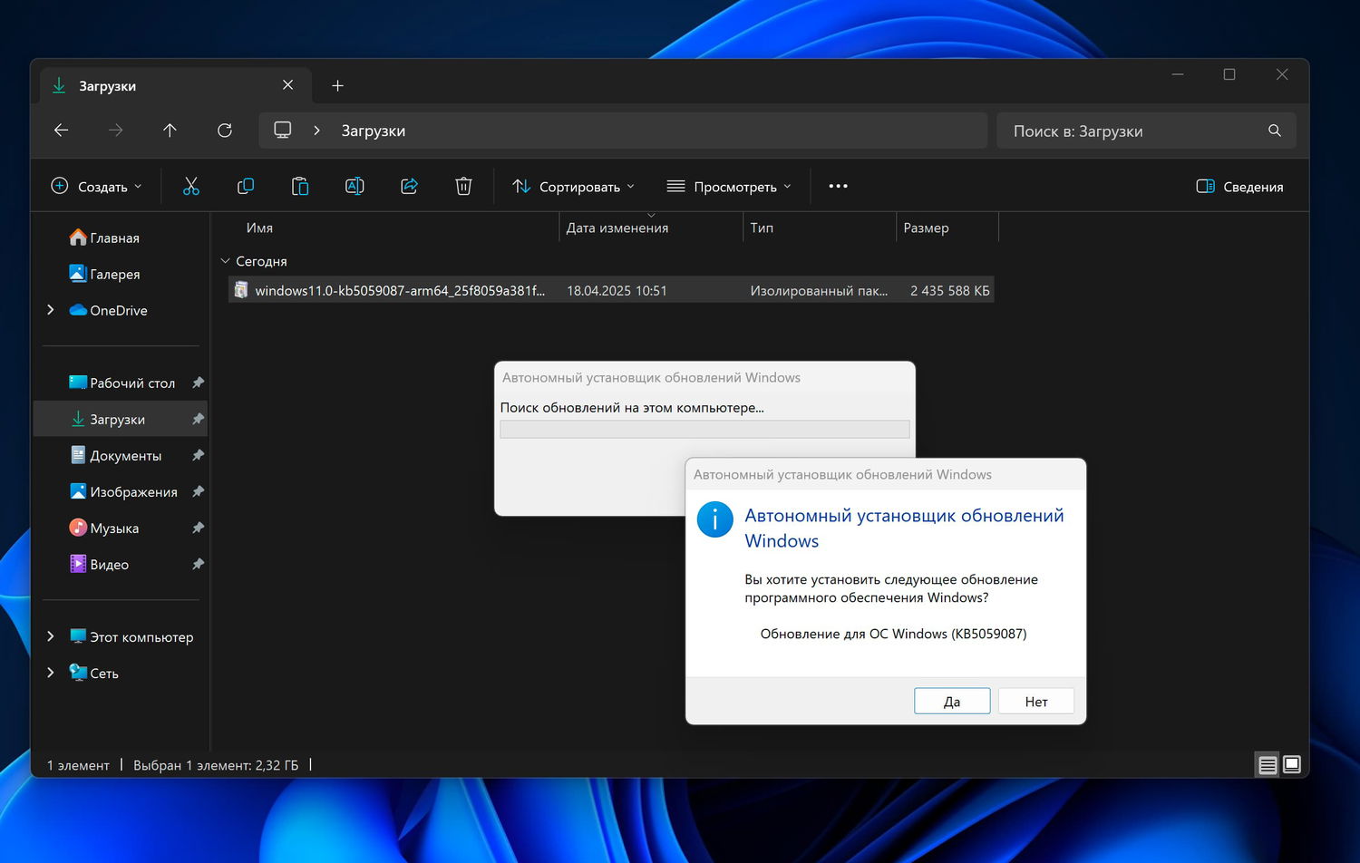Image resolution: width=1360 pixels, height=863 pixels.
Task: Click the Copy icon in toolbar
Action: (245, 187)
